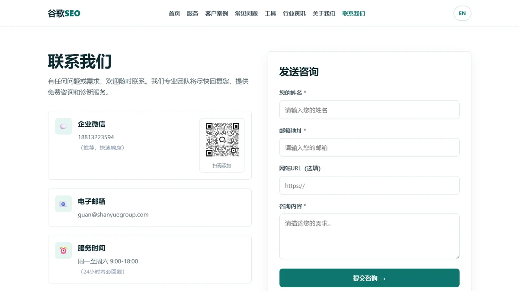Image resolution: width=519 pixels, height=291 pixels.
Task: Click the 企业微信 chat bubble icon
Action: 64,126
